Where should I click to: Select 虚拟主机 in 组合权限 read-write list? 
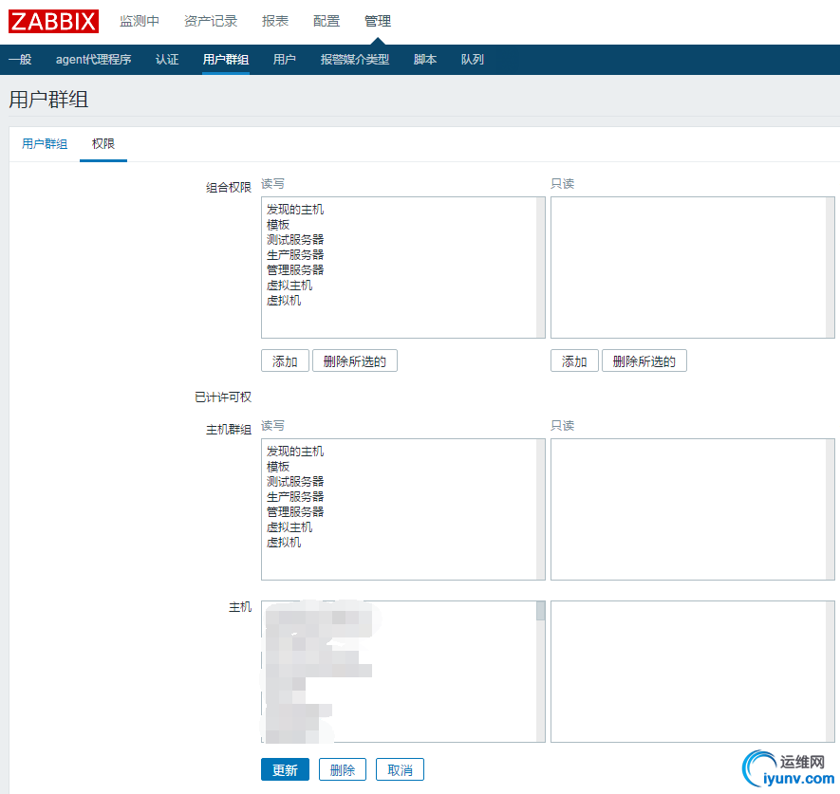(x=289, y=286)
